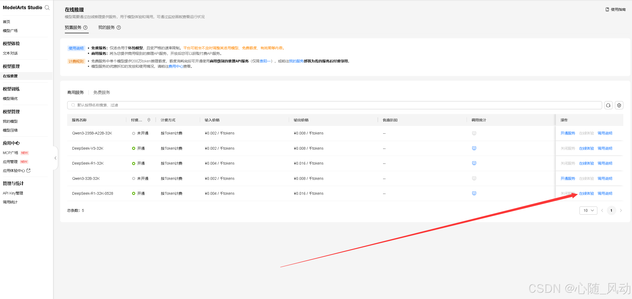Open table settings gear icon
Viewport: 632px width, 299px height.
click(619, 105)
